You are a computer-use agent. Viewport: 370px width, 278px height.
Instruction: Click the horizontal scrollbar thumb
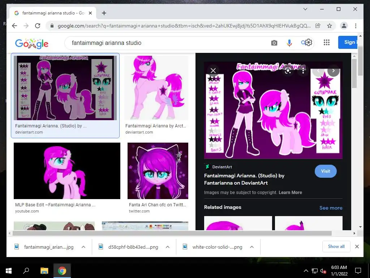(172, 233)
